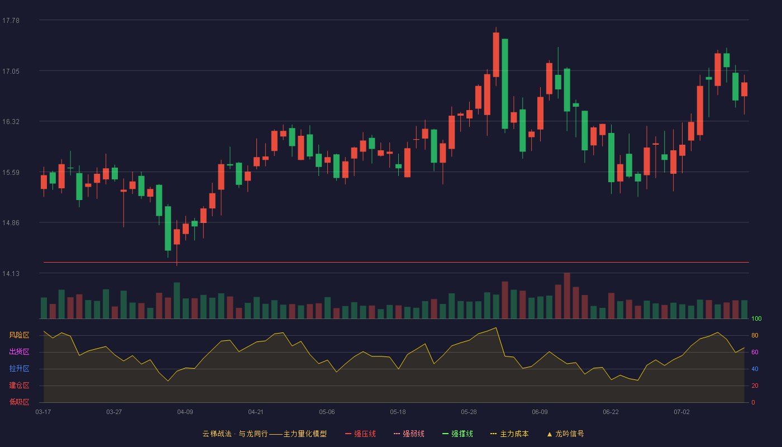The height and width of the screenshot is (447, 782).
Task: Click the 17.05 price axis label
Action: 11,71
